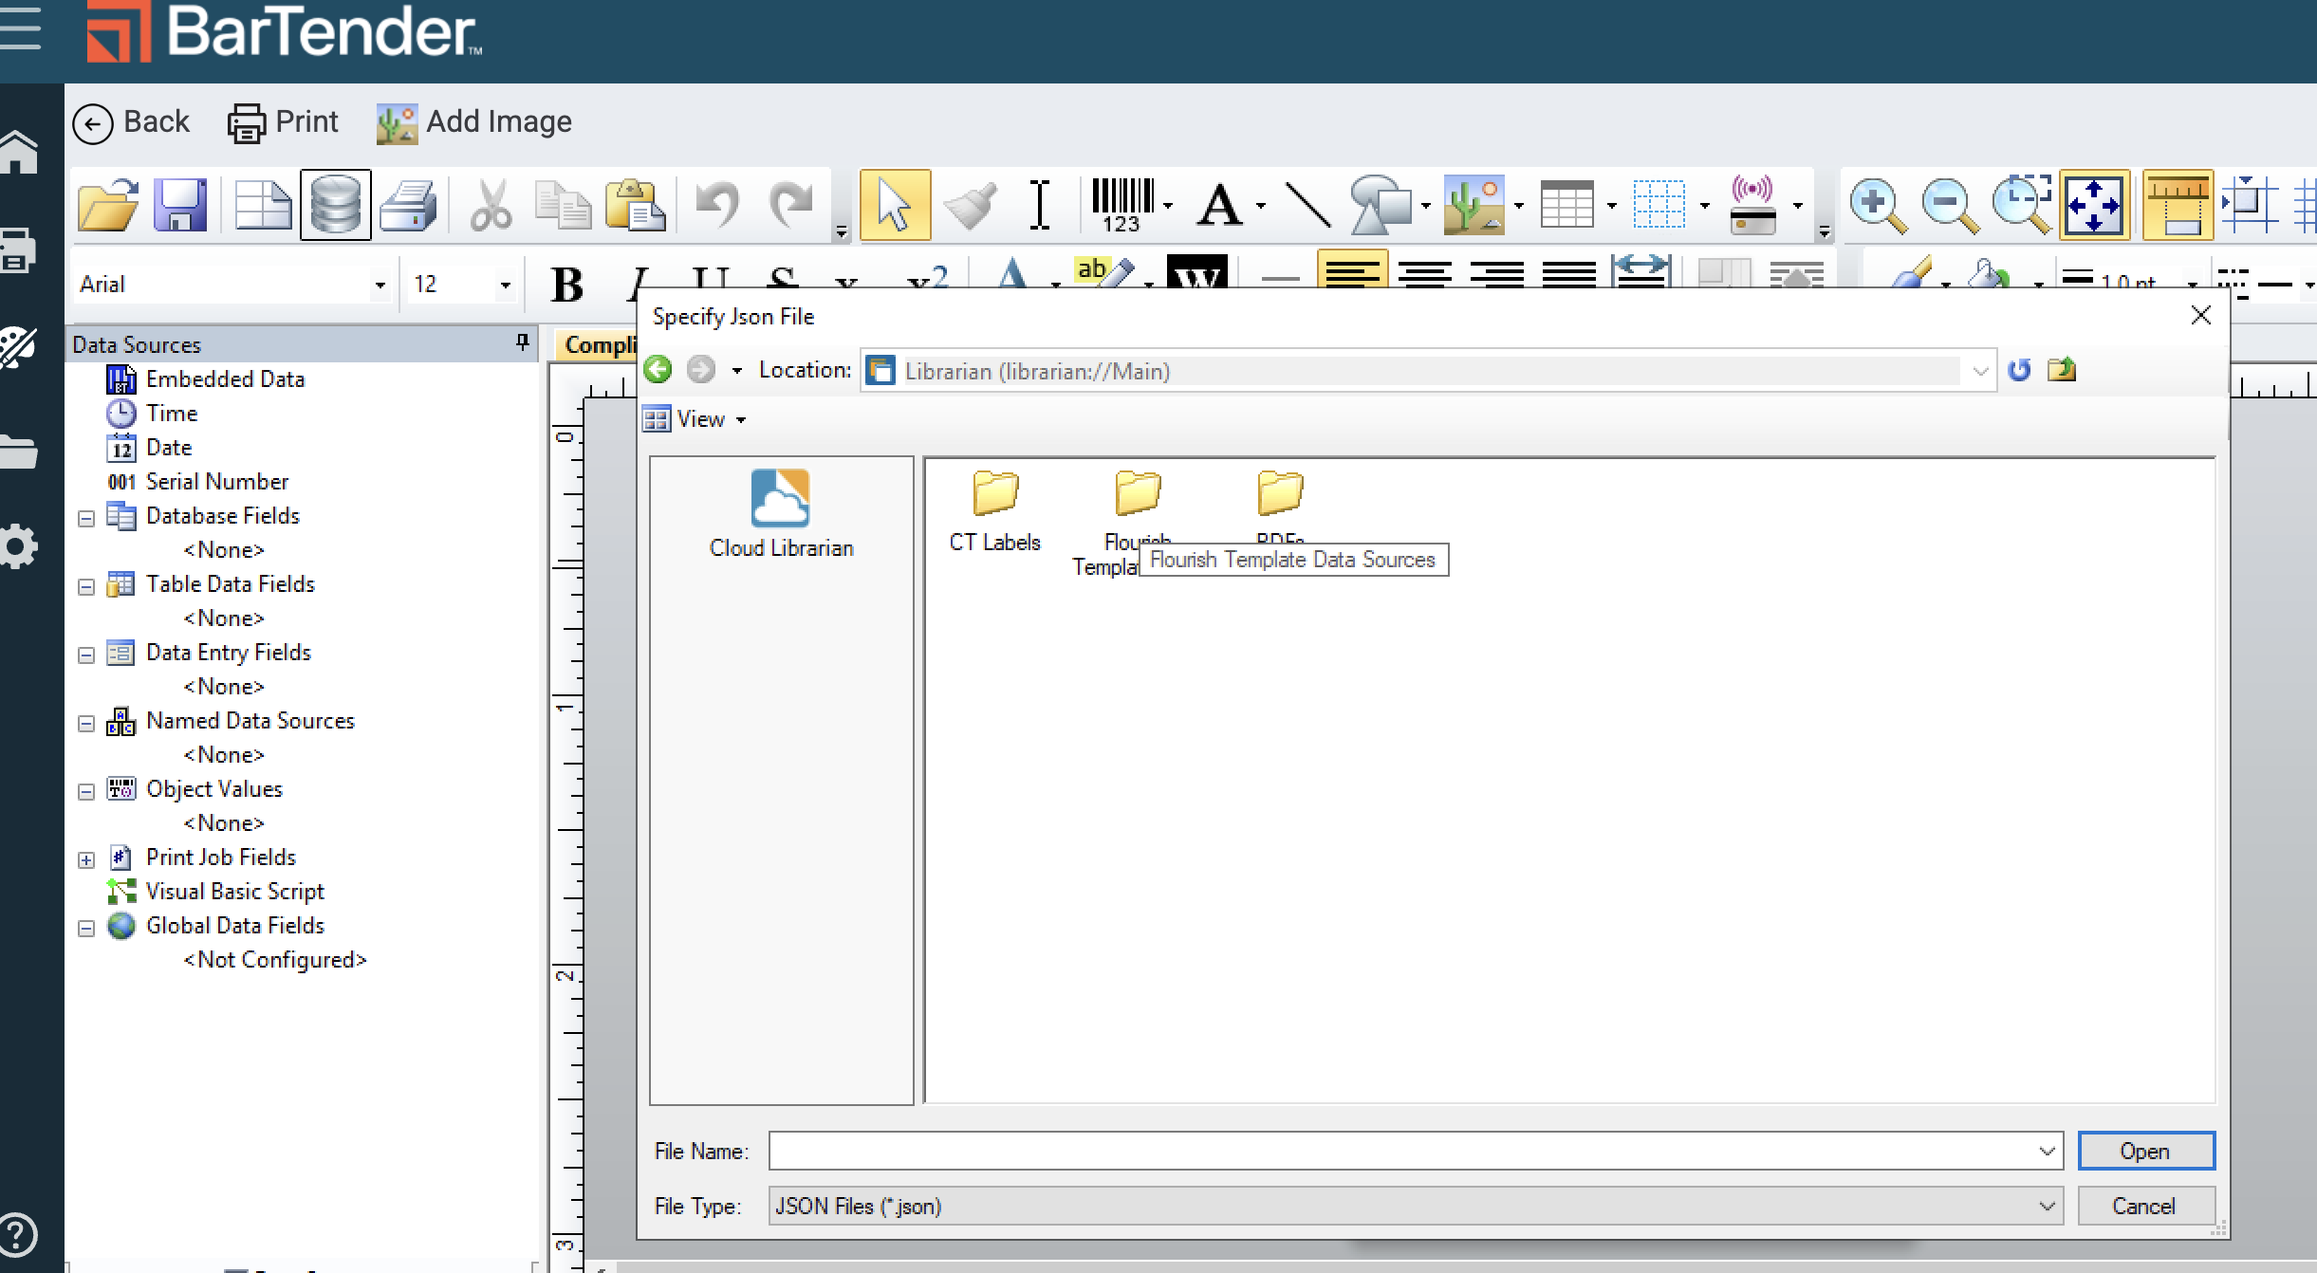Click the Save floppy disk icon

point(180,205)
